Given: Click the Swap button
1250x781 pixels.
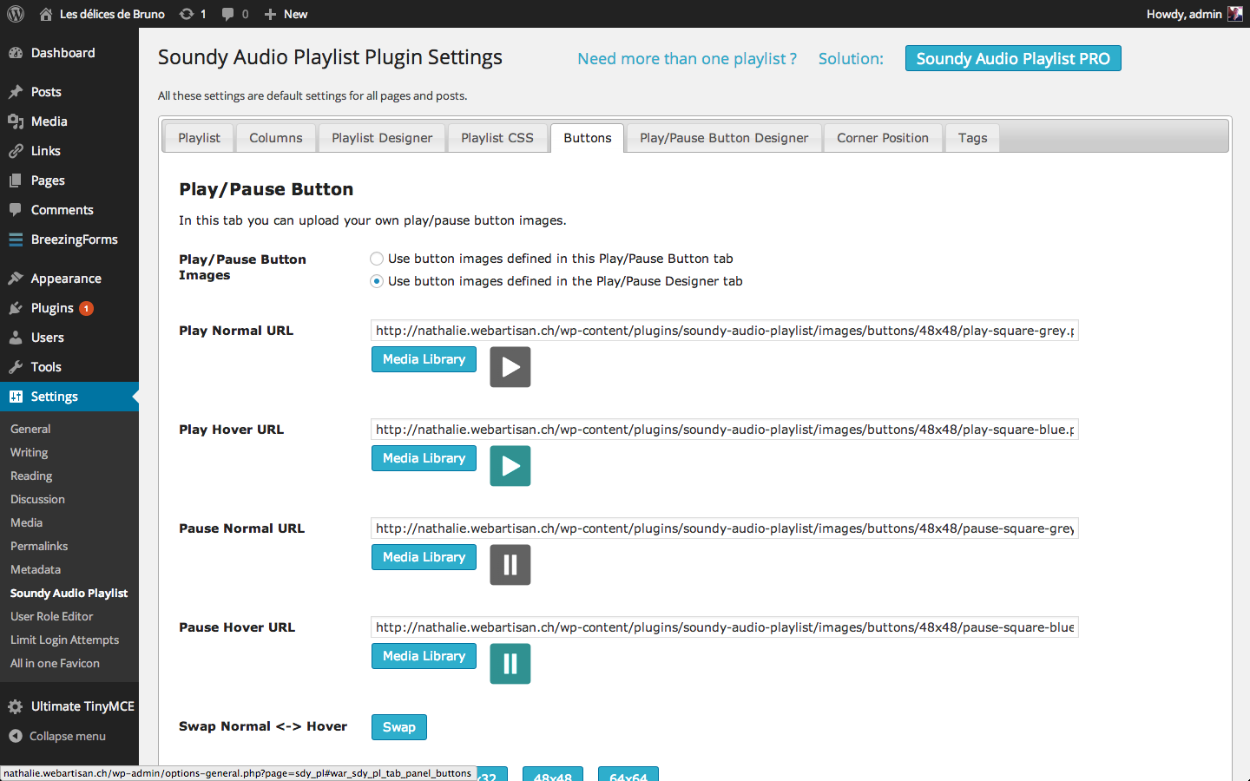Looking at the screenshot, I should tap(399, 727).
